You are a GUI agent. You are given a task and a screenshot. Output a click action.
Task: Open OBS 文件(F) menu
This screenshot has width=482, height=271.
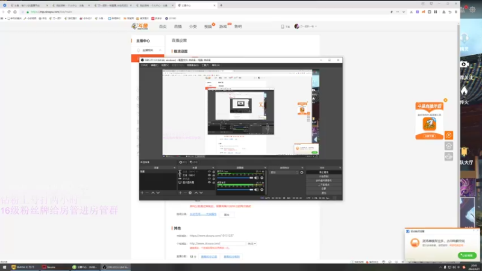pos(144,65)
